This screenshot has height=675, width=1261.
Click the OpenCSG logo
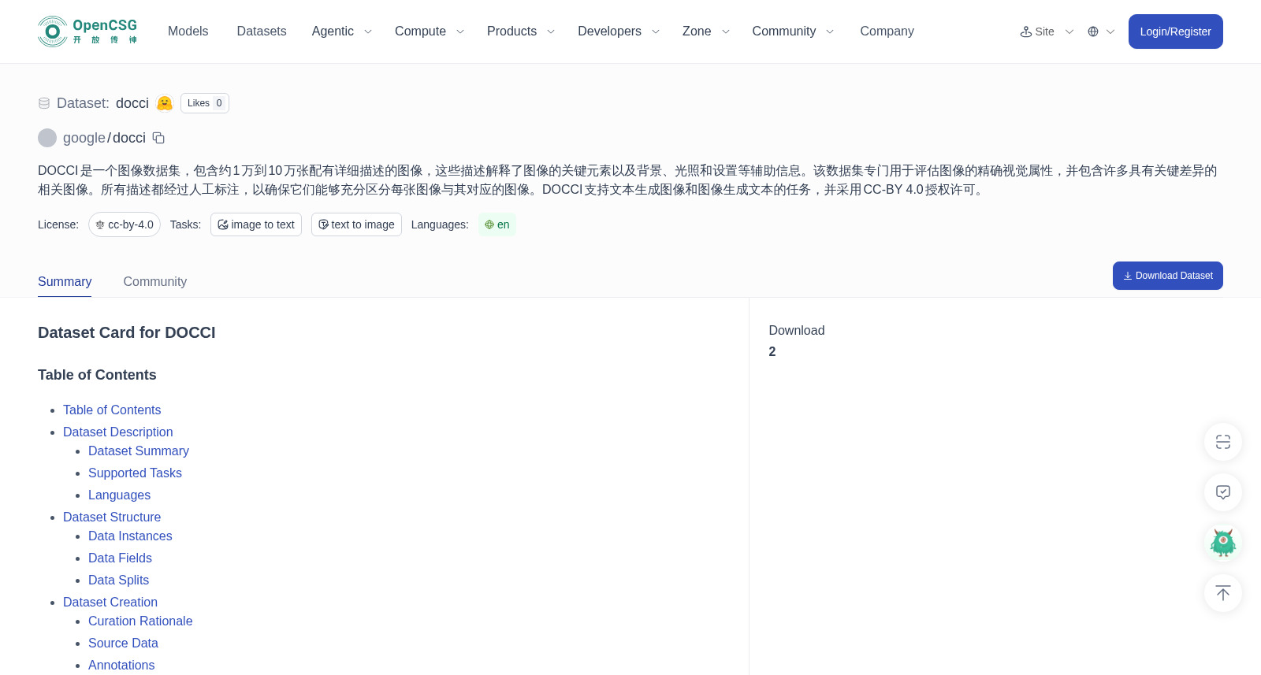coord(87,32)
